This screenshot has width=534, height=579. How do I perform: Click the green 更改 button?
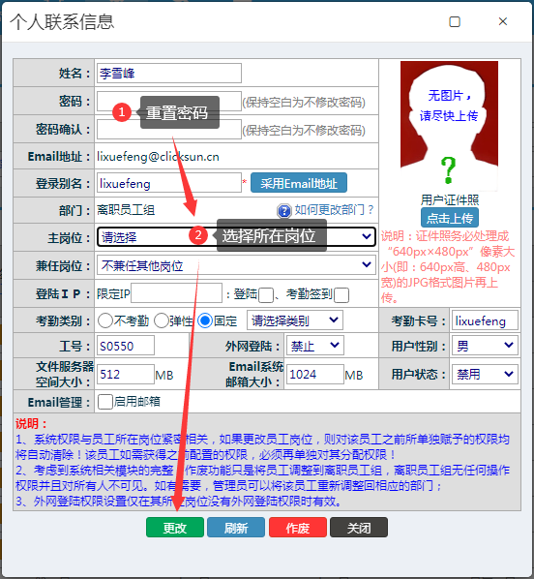click(175, 528)
